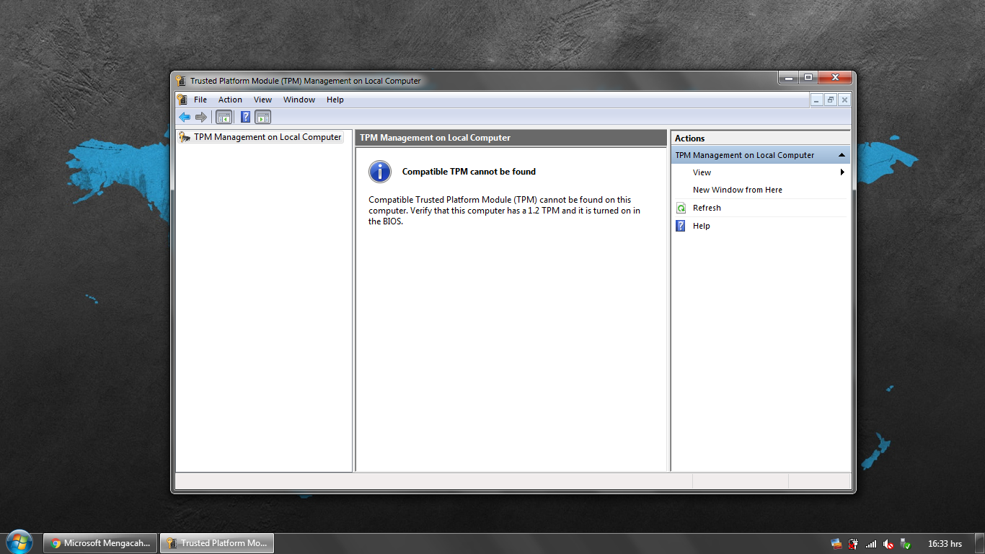The width and height of the screenshot is (985, 554).
Task: Toggle the Show/Hide Console Tree toolbar icon
Action: coord(224,117)
